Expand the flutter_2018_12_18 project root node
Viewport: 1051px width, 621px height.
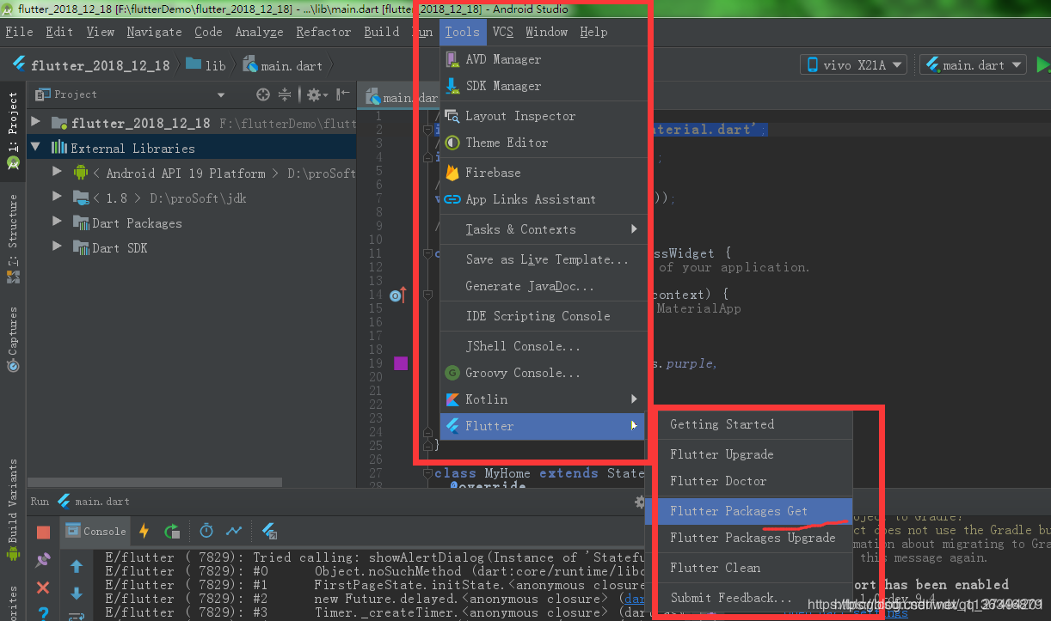[35, 123]
